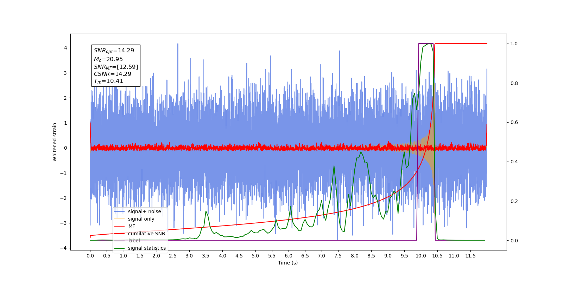Click the 3.5 x-axis tick label
Viewport: 563px width, 281px height.
pyautogui.click(x=206, y=256)
